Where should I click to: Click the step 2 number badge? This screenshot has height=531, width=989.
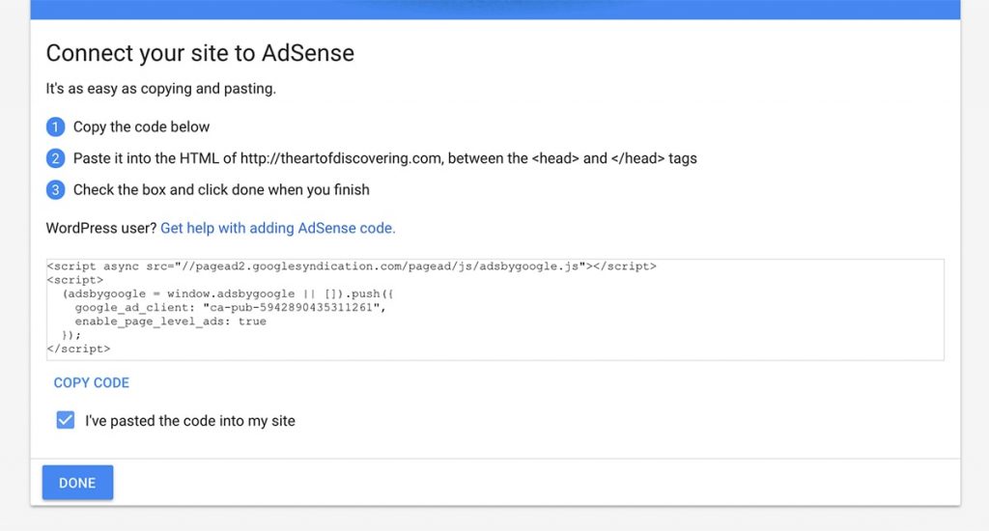(55, 158)
